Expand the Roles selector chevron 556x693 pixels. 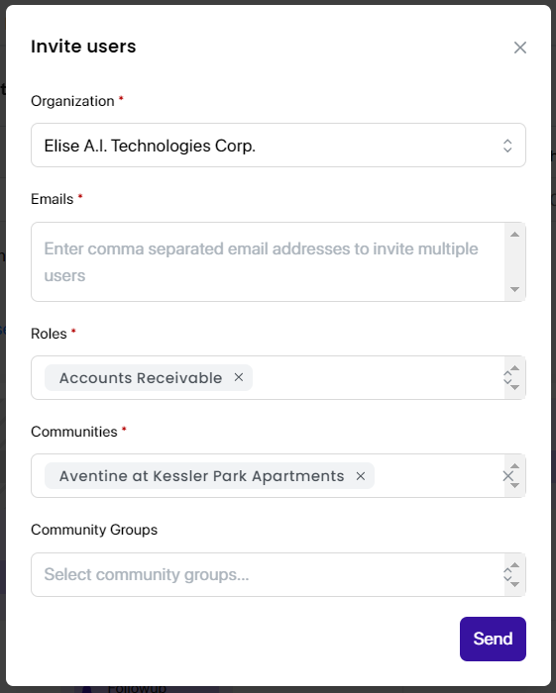tap(507, 378)
